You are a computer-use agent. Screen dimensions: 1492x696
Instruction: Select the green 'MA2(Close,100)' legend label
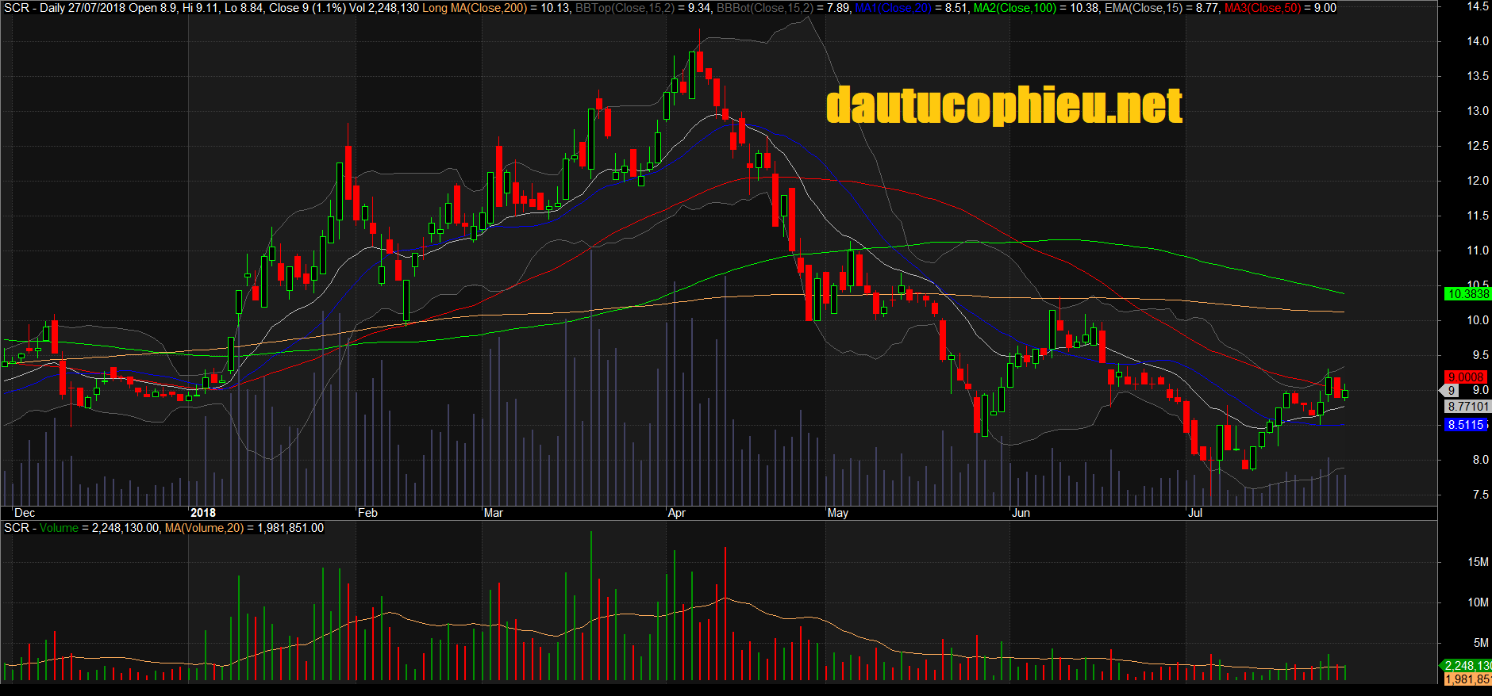1015,8
